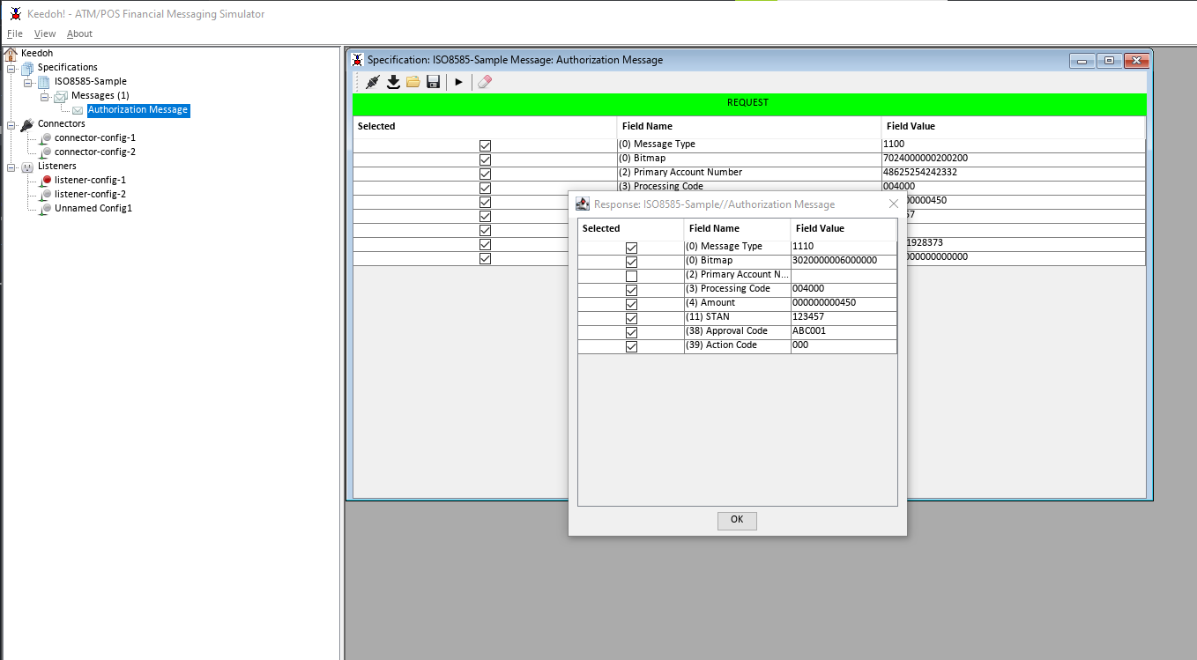Click the Keedoh home icon in tree
The image size is (1197, 660).
[11, 53]
